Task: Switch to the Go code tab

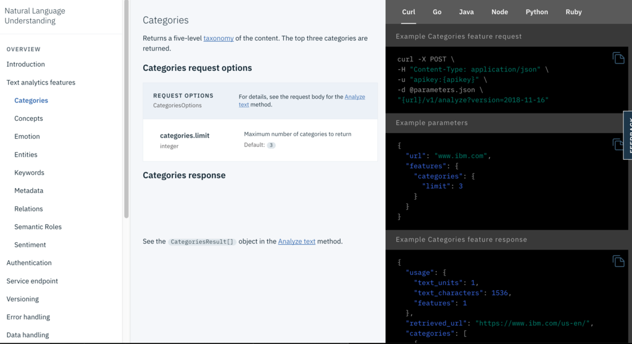Action: pos(437,12)
